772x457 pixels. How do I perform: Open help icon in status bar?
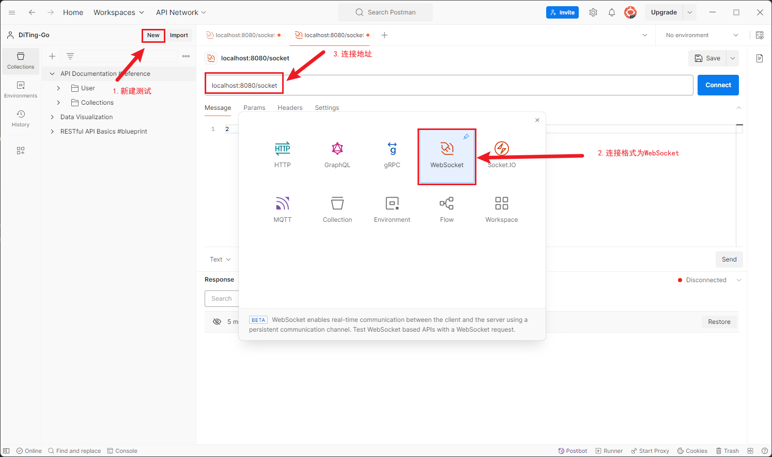coord(765,451)
